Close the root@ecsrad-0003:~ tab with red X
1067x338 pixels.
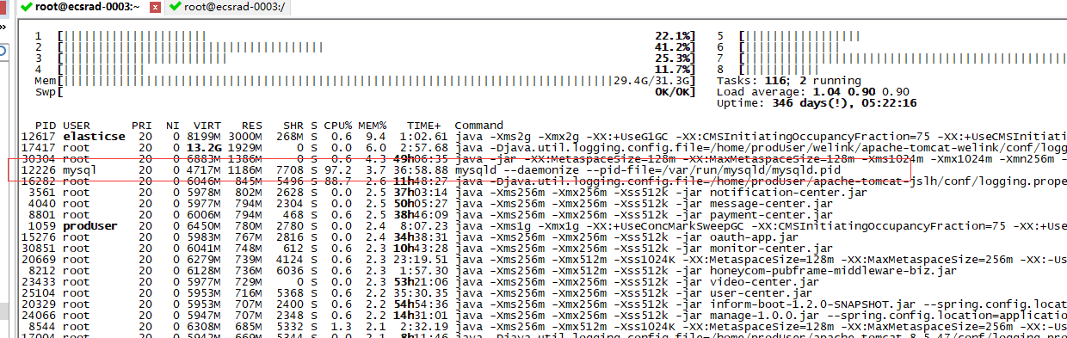coord(155,7)
